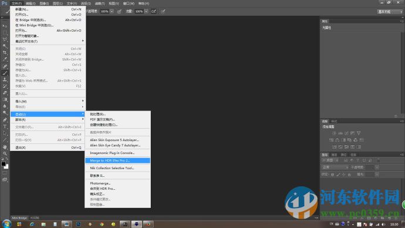Open workspace switcher dropdown at top right

(x=390, y=12)
